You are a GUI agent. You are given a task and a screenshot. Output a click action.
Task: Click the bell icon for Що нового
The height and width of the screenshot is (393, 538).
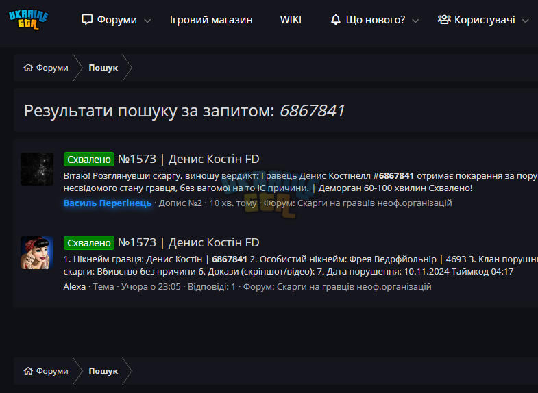[x=336, y=20]
